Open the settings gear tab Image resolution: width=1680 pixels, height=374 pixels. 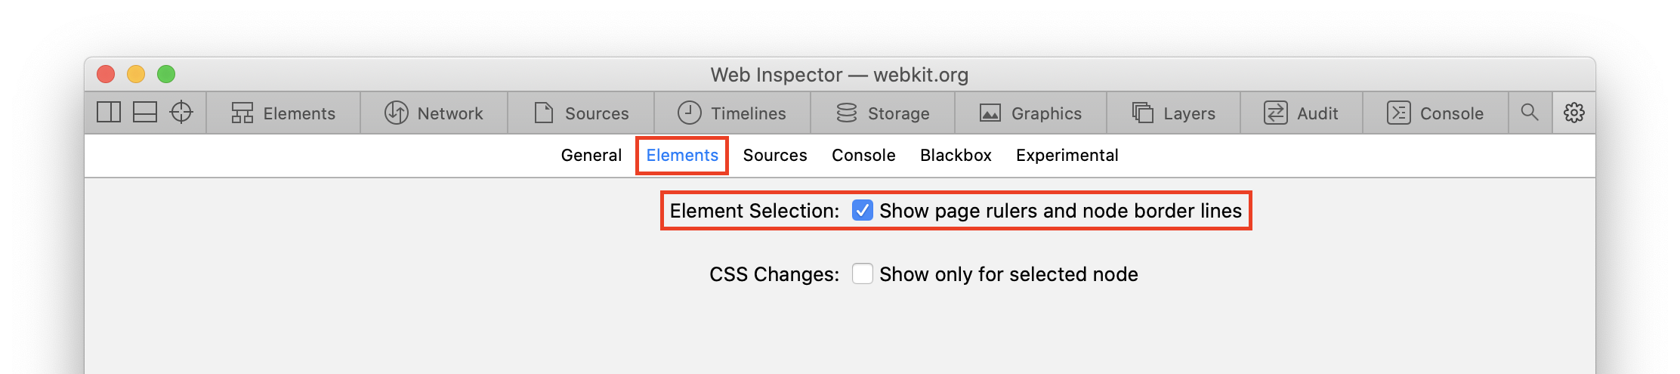(1574, 113)
